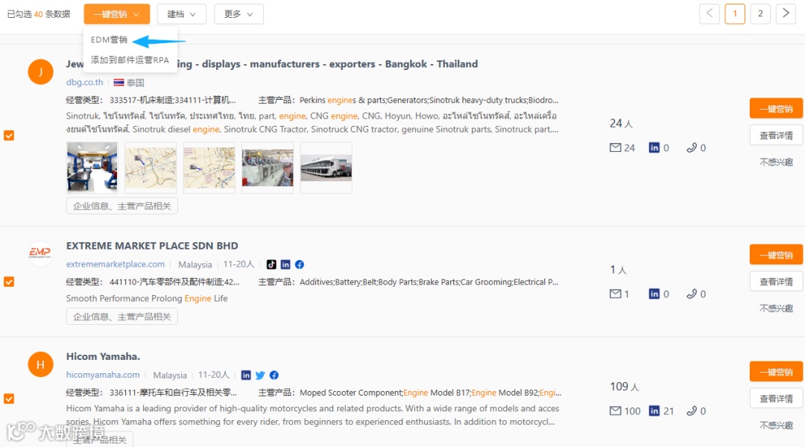Click 查看详情 for dbg.co.th
The image size is (805, 447).
776,136
